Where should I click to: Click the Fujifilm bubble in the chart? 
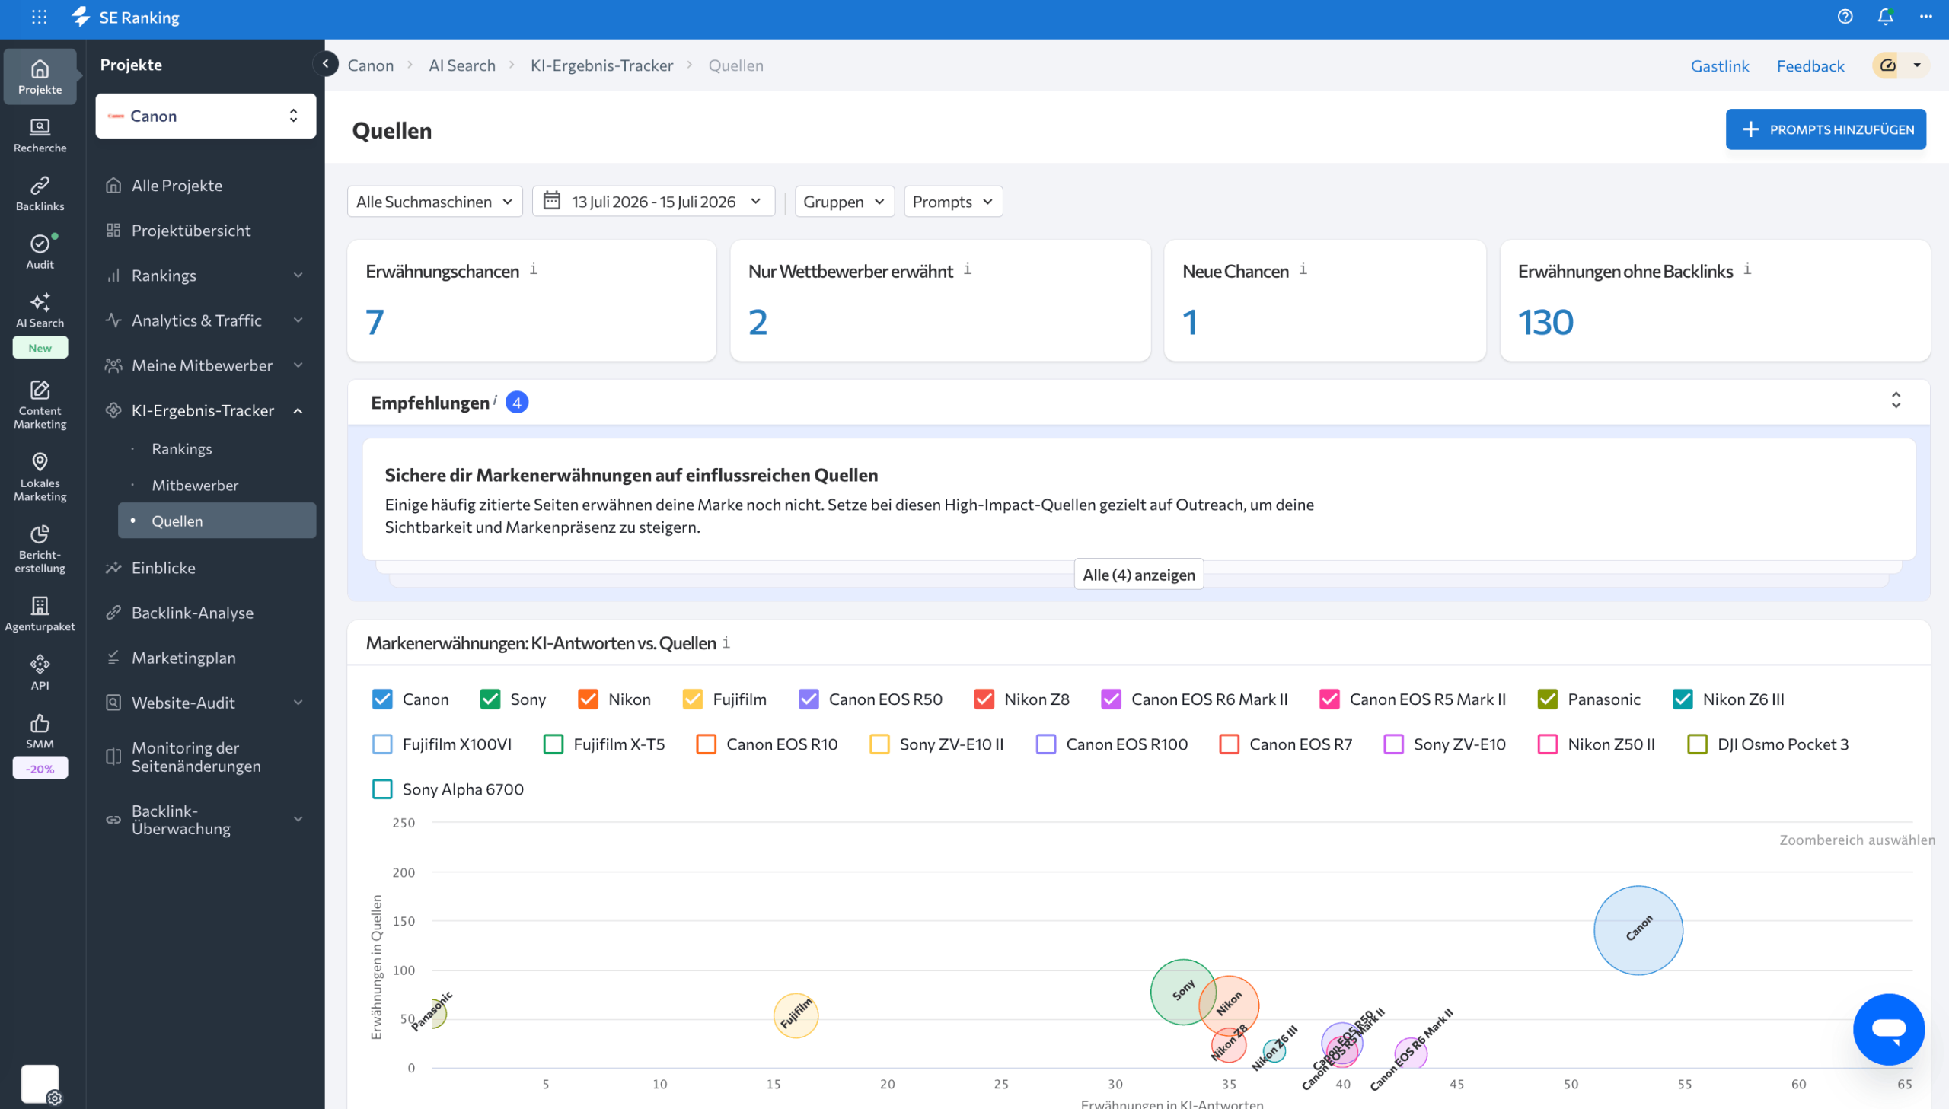pyautogui.click(x=796, y=1015)
